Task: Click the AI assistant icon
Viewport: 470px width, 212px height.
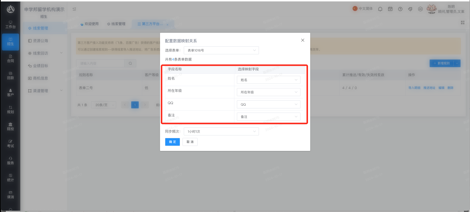Action: tap(420, 9)
